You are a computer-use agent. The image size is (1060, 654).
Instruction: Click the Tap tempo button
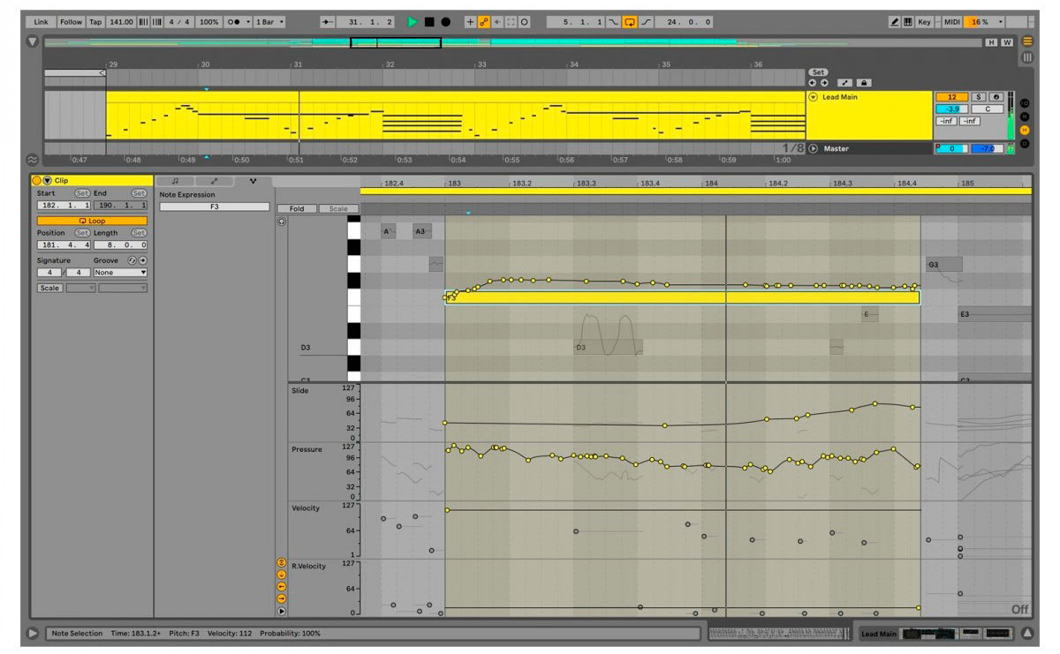point(95,21)
